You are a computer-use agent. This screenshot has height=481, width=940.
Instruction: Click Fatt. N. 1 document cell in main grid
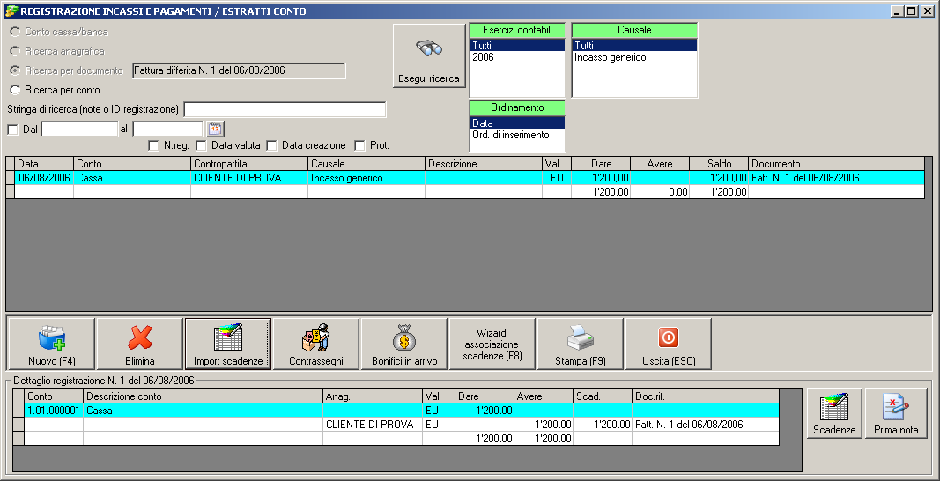(836, 178)
